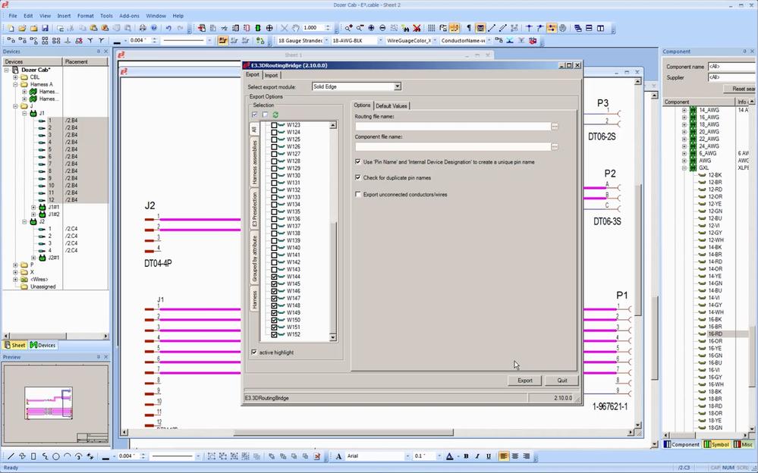Switch to the Import tab in dialog
758x473 pixels.
point(271,75)
